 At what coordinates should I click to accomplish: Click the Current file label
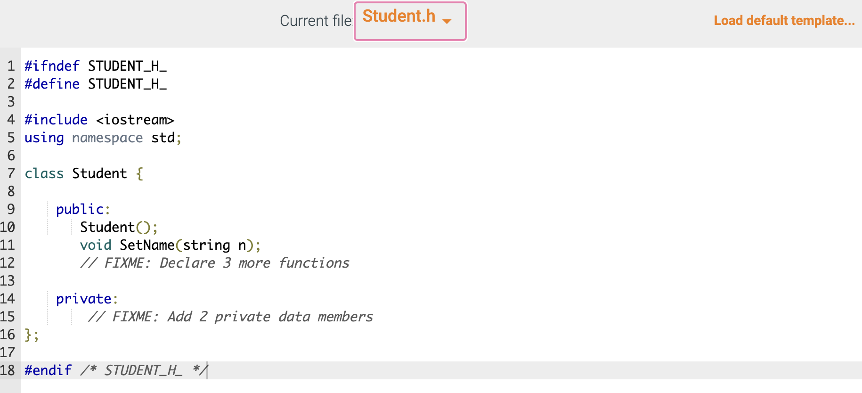(316, 21)
